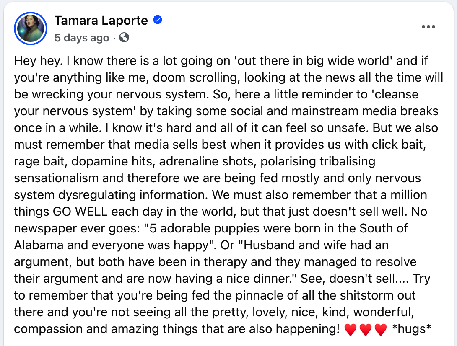Click the last red heart emoji

tap(381, 330)
